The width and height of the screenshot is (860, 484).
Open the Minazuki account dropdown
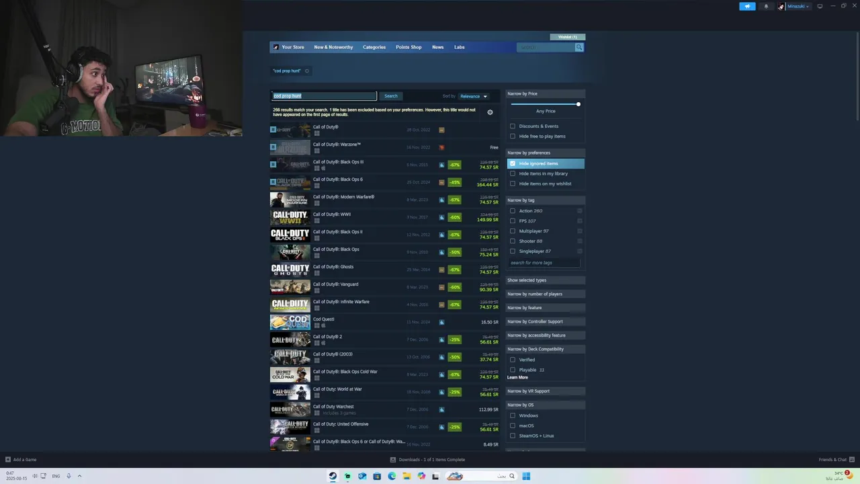click(798, 6)
